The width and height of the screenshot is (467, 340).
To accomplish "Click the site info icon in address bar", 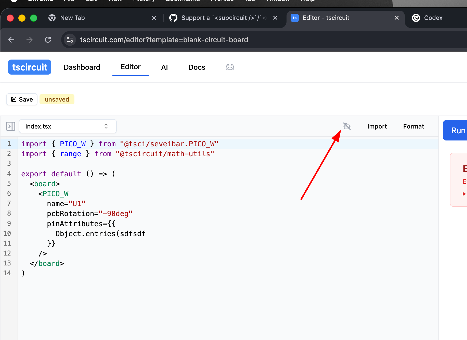I will 70,40.
